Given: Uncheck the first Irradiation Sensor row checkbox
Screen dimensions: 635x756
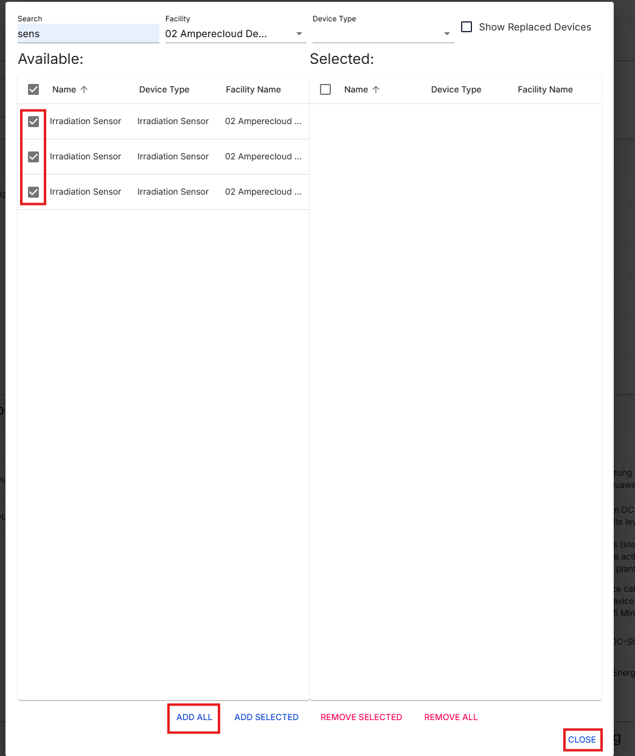Looking at the screenshot, I should (x=33, y=122).
